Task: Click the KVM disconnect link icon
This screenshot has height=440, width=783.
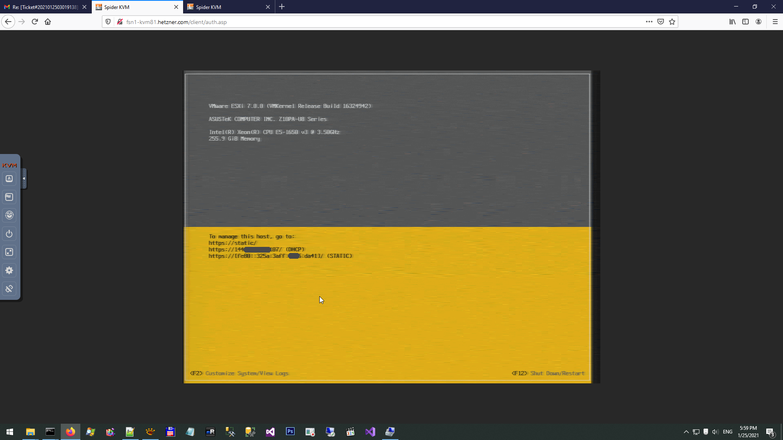Action: (9, 289)
